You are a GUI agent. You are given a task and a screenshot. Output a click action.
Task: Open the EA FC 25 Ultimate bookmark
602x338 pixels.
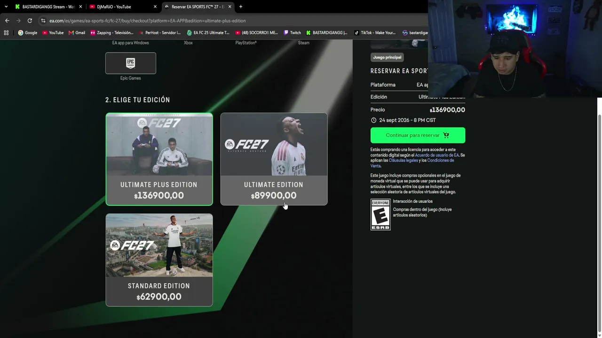click(208, 33)
